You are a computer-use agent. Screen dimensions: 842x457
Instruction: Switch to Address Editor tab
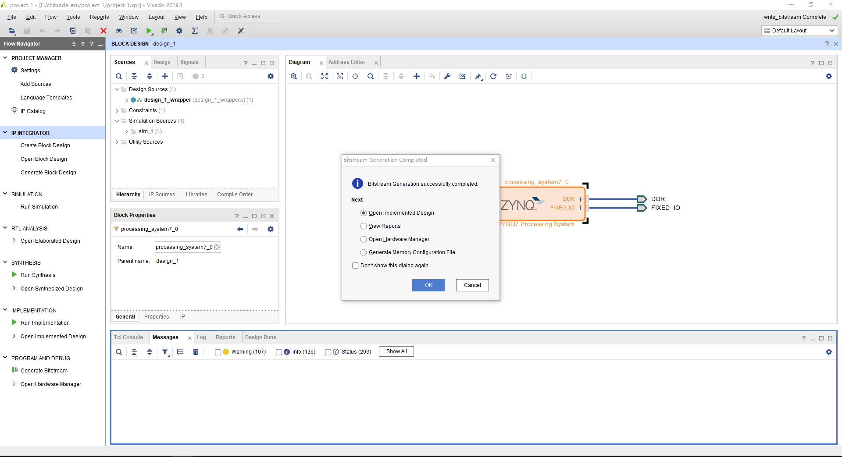346,62
